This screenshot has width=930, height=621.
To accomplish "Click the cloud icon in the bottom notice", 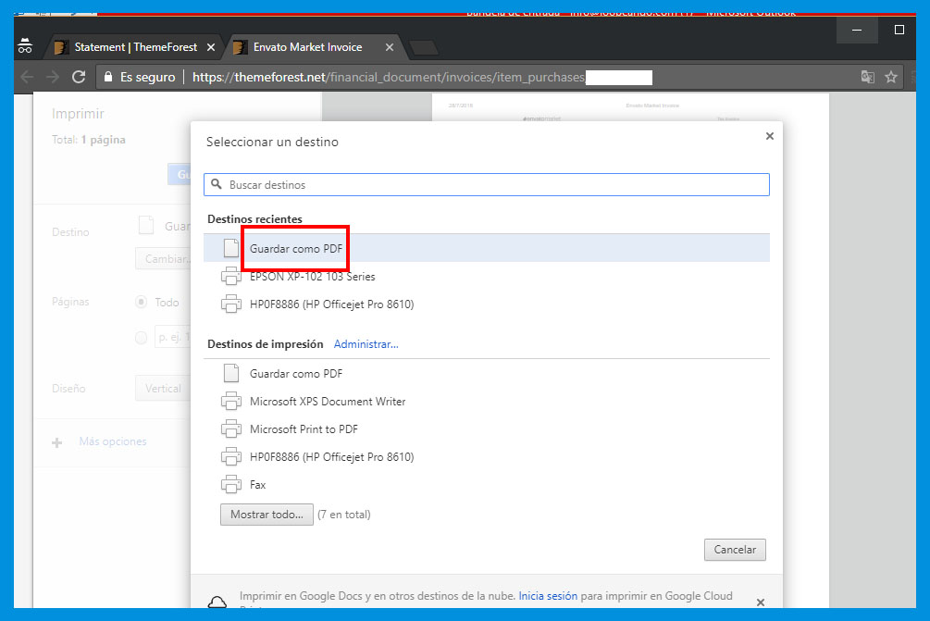I will (217, 602).
